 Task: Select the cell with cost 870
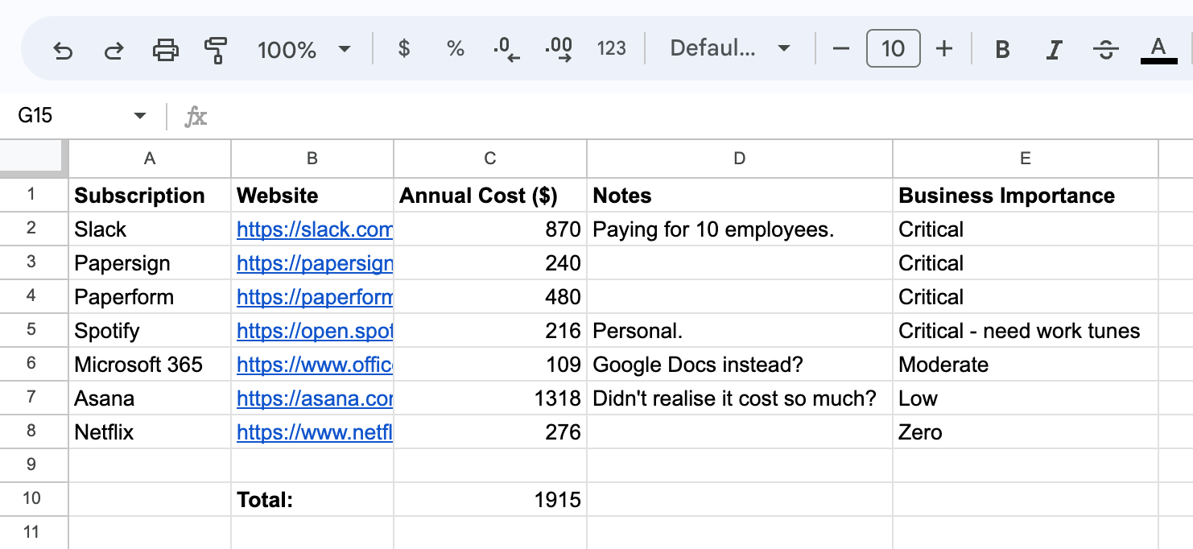(490, 229)
